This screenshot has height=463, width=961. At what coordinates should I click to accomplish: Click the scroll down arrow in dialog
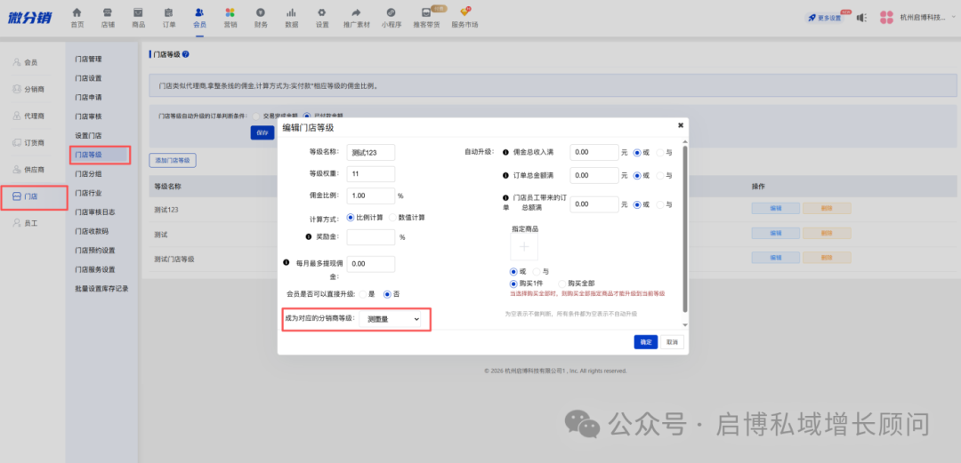685,325
